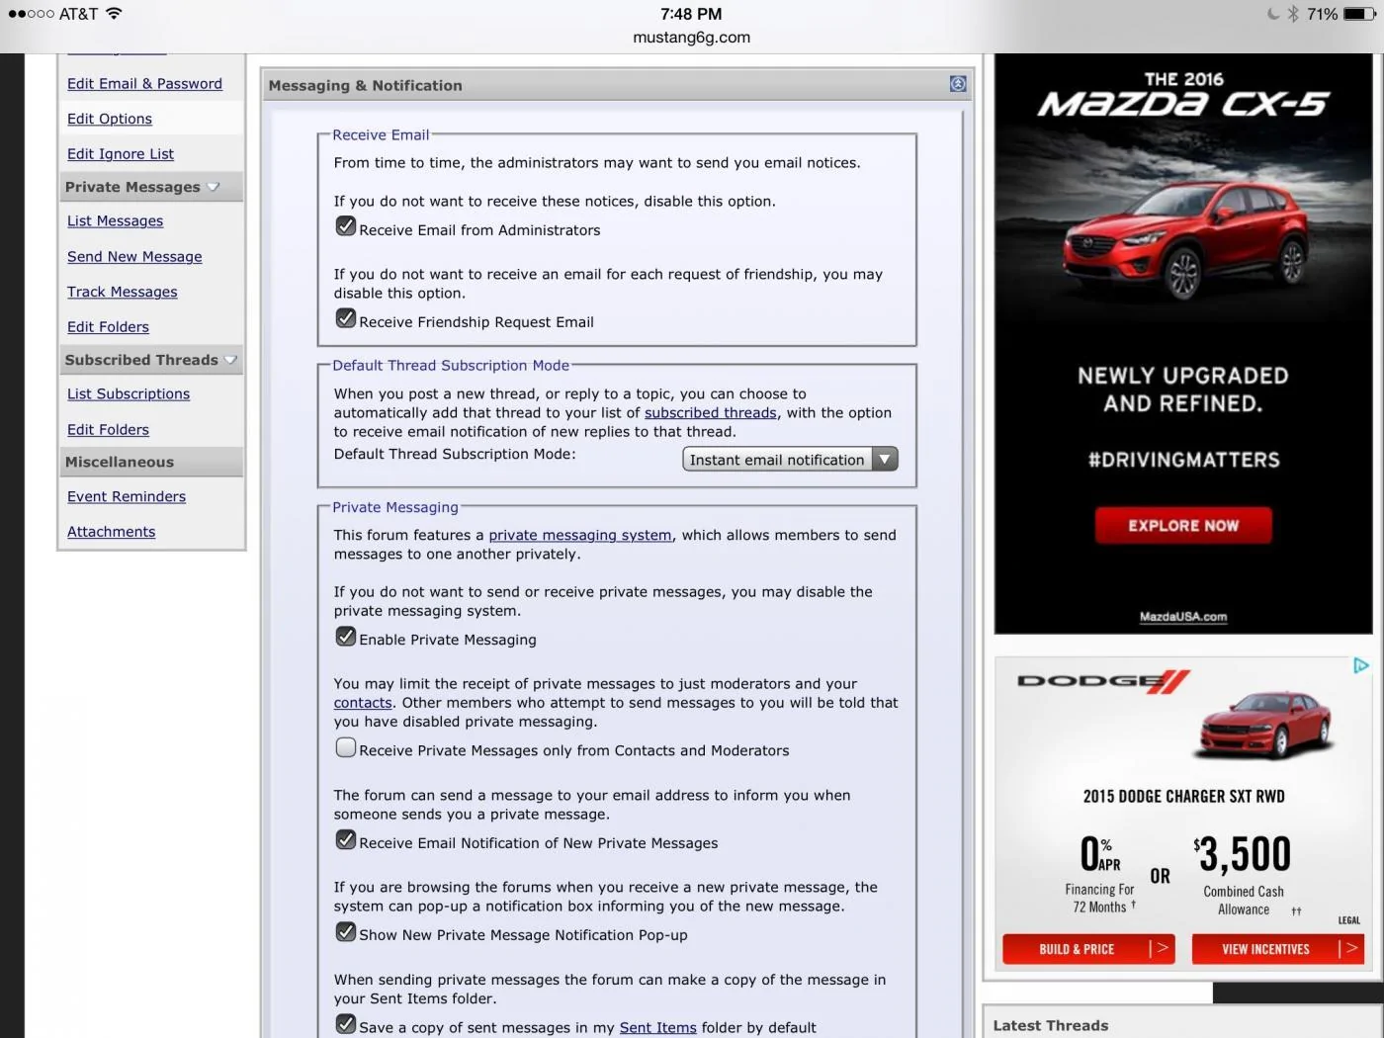The height and width of the screenshot is (1038, 1384).
Task: Click the 2015 Dodge Charger SXT RWD text
Action: [x=1184, y=797]
